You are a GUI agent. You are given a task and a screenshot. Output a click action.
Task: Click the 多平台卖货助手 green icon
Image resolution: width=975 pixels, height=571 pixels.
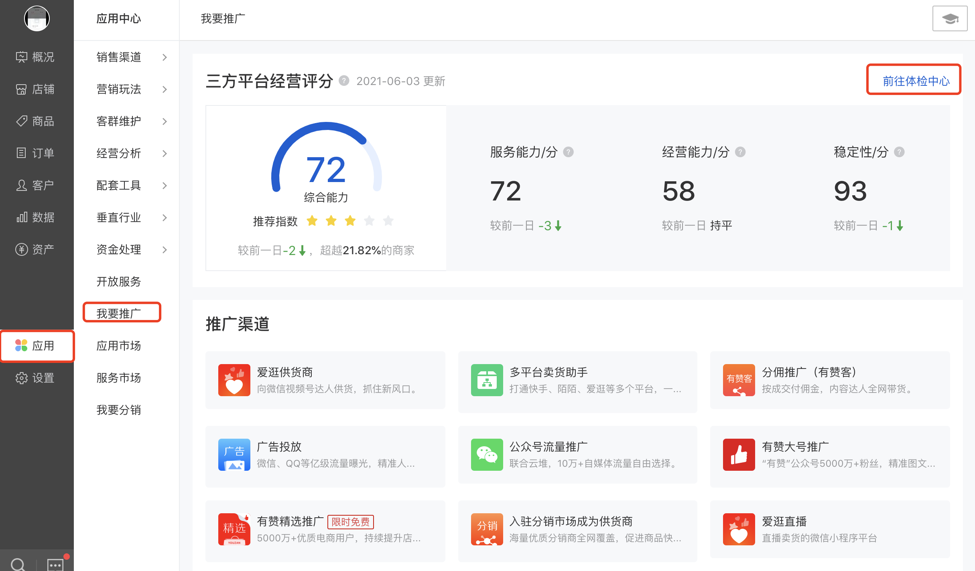click(487, 380)
